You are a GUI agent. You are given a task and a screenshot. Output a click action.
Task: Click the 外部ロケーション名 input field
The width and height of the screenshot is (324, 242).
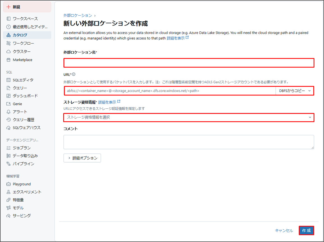[189, 63]
